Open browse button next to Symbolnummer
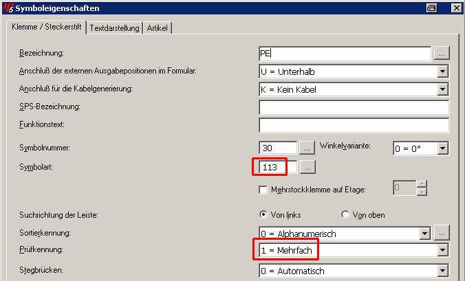The width and height of the screenshot is (465, 281). click(307, 148)
